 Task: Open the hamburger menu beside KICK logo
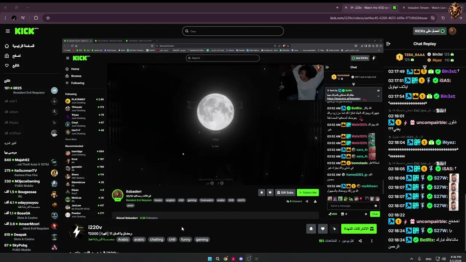click(8, 31)
